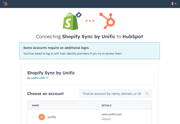Click the 'Connecting Shopify Sync by Unific to HubSpot' headline
The image size is (180, 124).
pos(89,37)
